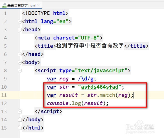Viewport: 164px width, 138px height.
Task: Click the type="text/javascript" attribute
Action: pos(93,71)
